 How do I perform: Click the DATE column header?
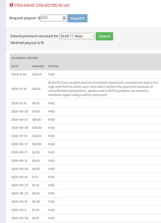point(15,66)
